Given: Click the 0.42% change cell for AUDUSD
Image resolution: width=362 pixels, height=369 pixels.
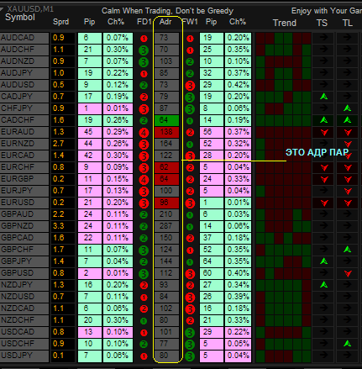Looking at the screenshot, I should 238,85.
